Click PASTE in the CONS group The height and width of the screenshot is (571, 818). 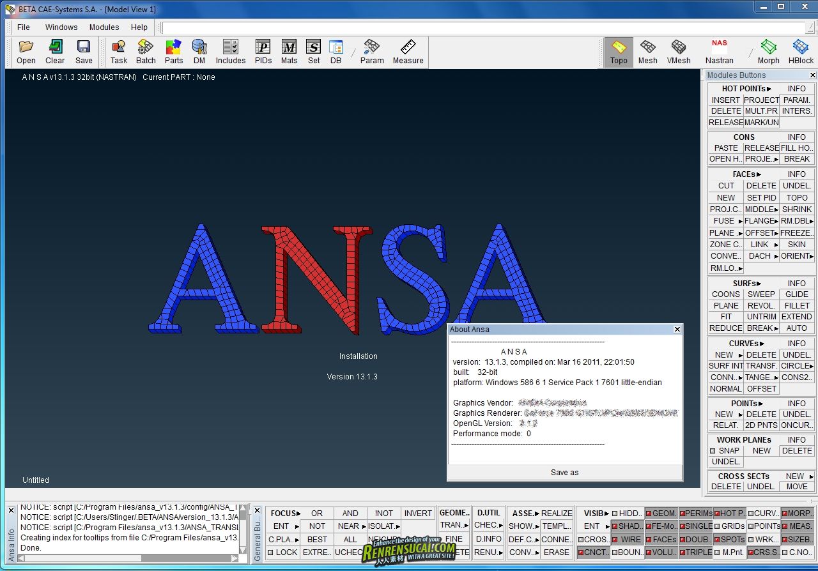coord(726,148)
